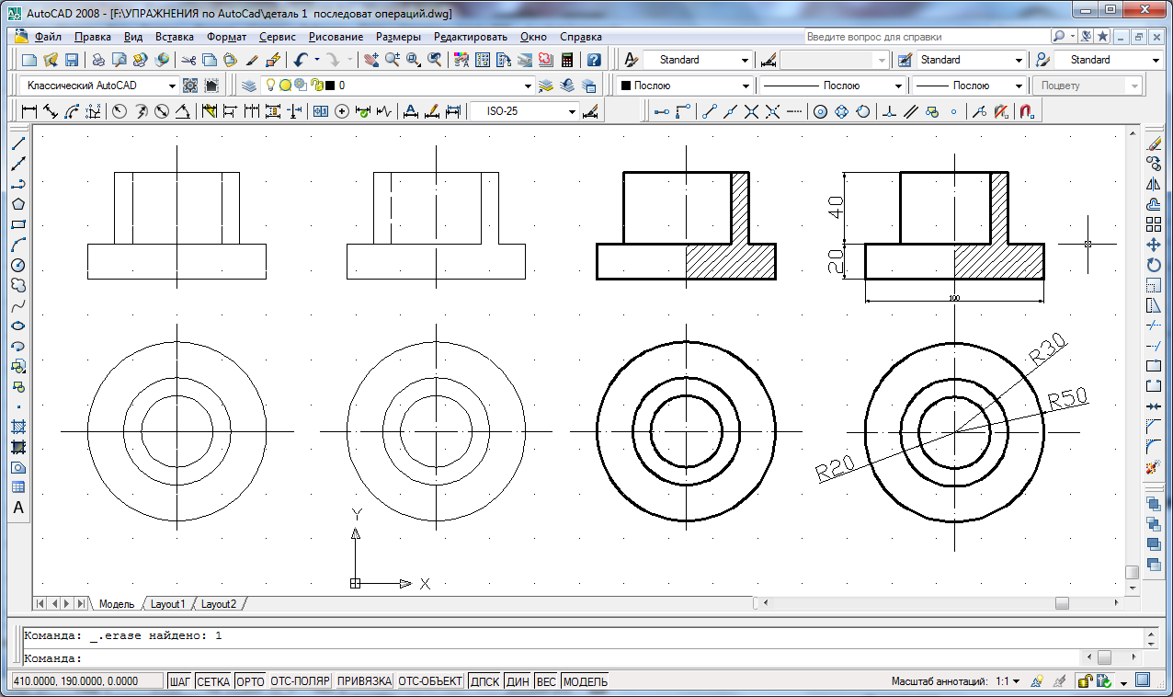This screenshot has height=697, width=1173.
Task: Select the Table tool
Action: (x=17, y=487)
